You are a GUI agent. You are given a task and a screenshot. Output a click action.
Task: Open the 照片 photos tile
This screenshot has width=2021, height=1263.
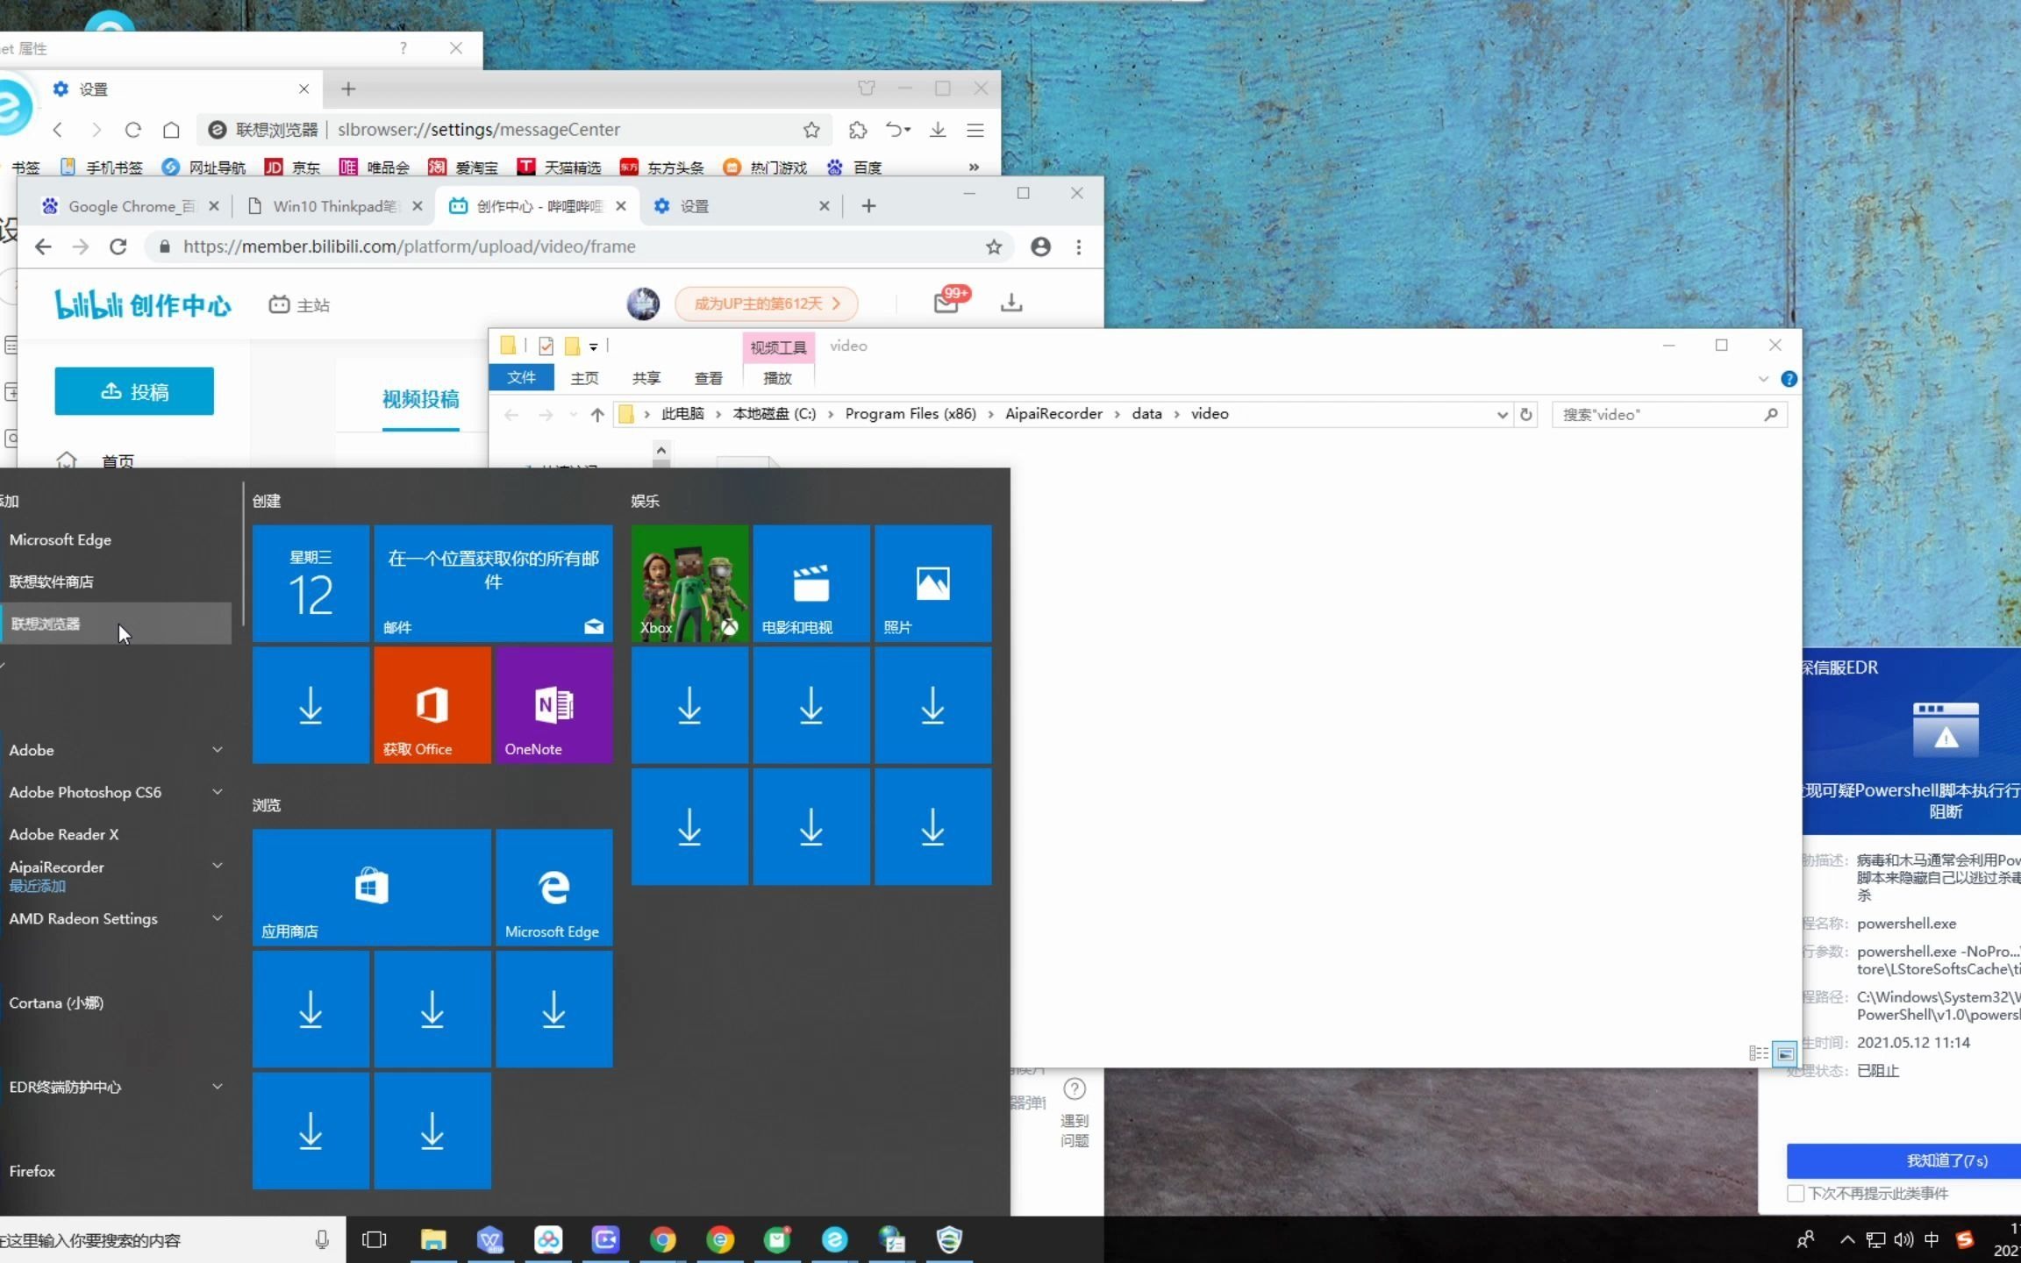pyautogui.click(x=932, y=582)
